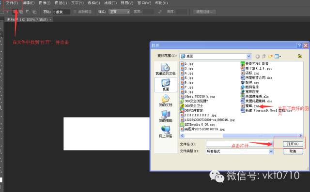
Task: Select intersect-with-selection mode in options bar
Action: [34, 12]
